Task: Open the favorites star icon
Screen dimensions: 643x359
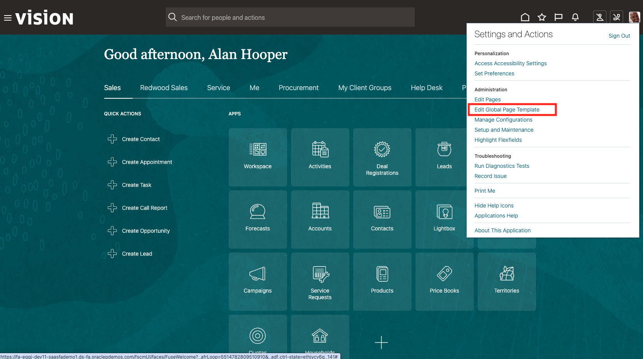Action: tap(542, 17)
